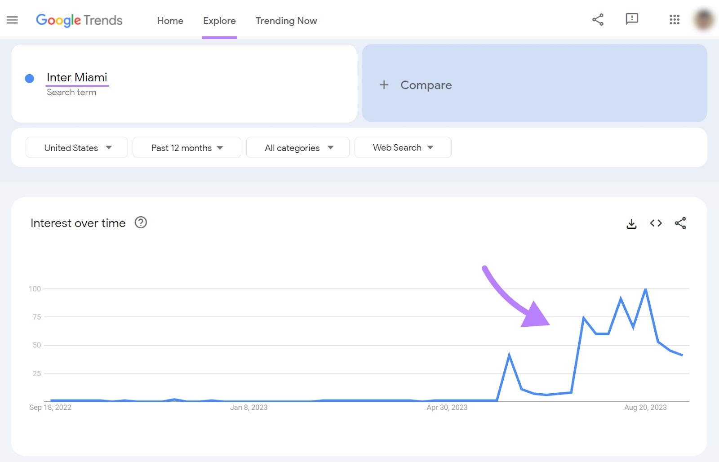This screenshot has width=719, height=462.
Task: Open the hamburger main menu
Action: [x=12, y=20]
